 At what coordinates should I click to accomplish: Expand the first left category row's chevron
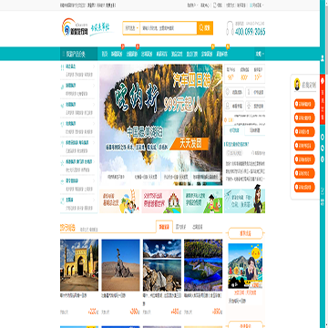tap(94, 67)
